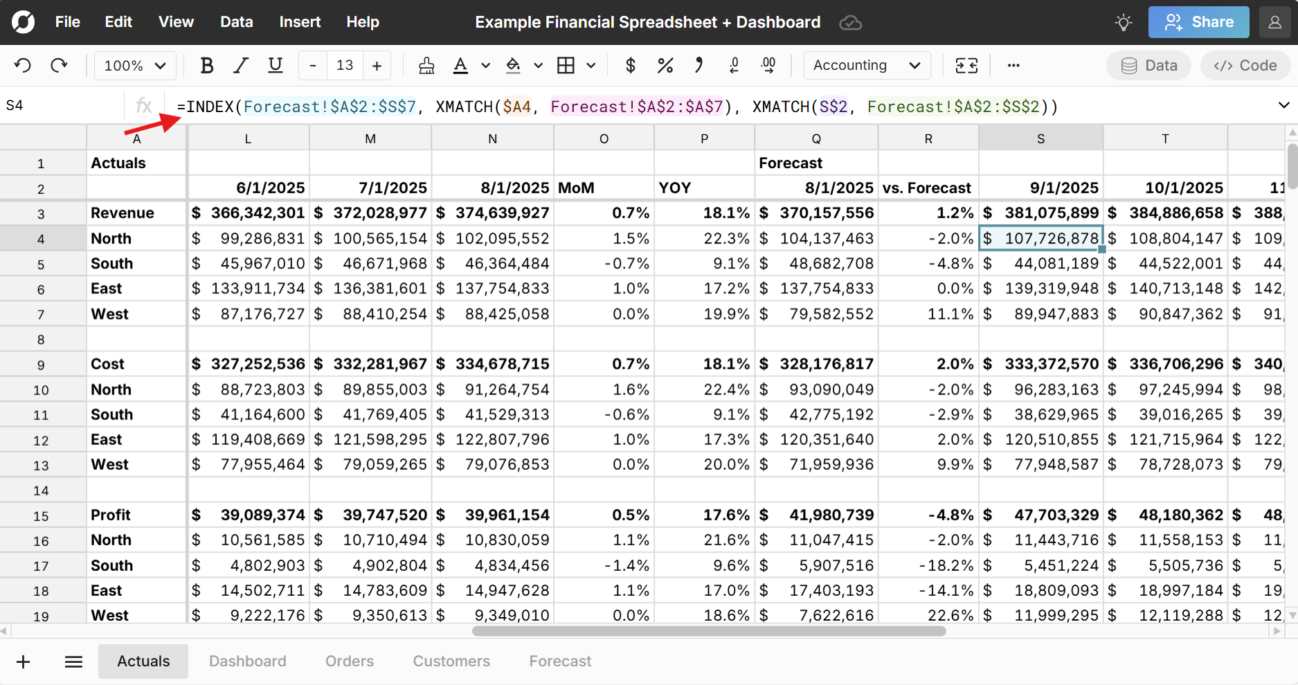Open the zoom level dropdown showing 100%
The height and width of the screenshot is (685, 1298).
(x=135, y=65)
